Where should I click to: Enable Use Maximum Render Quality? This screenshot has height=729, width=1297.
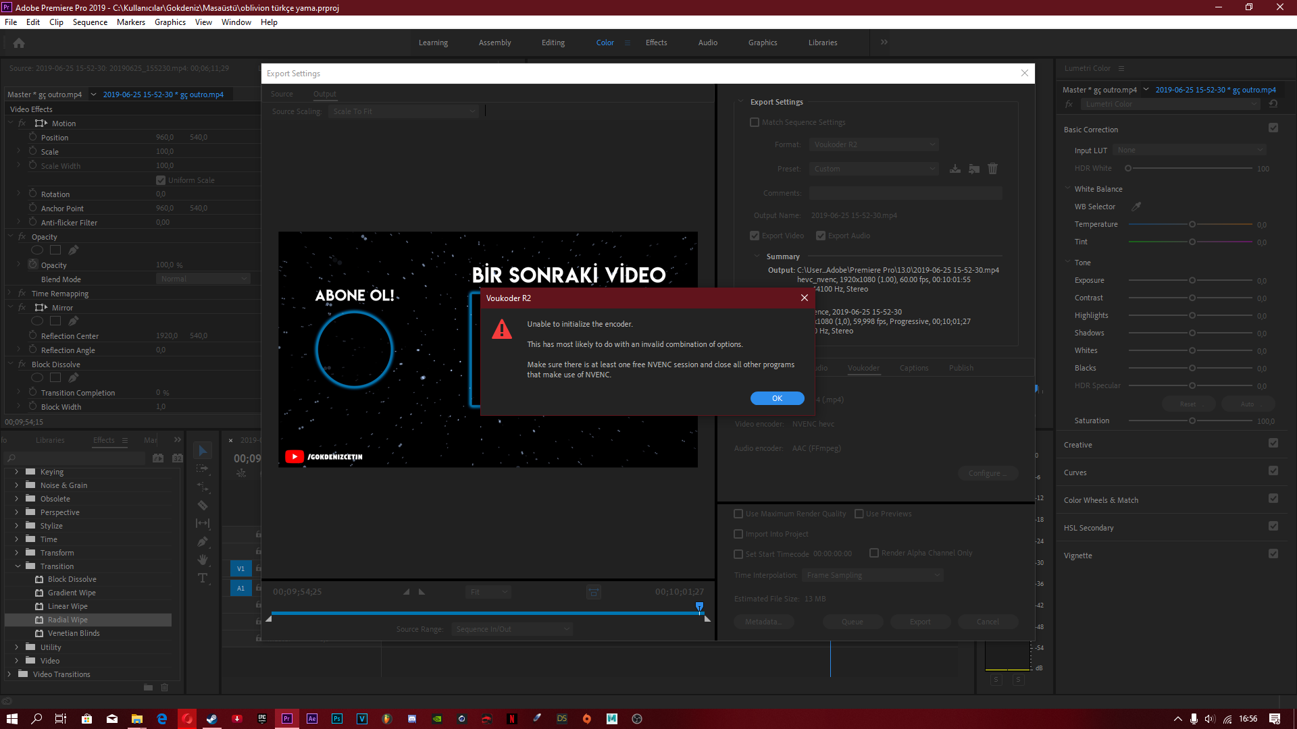pos(738,514)
